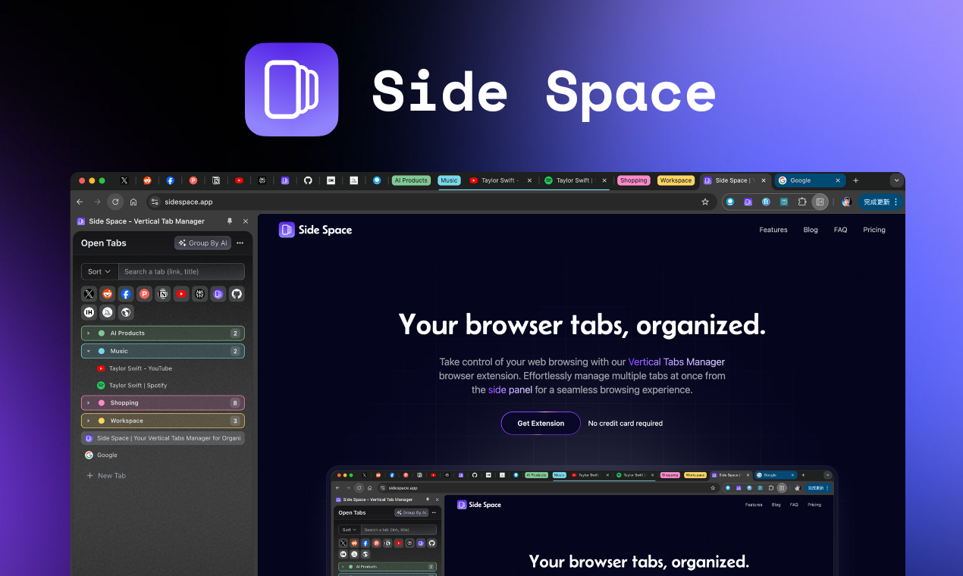Click the Vertical Tabs Manager link

[676, 362]
